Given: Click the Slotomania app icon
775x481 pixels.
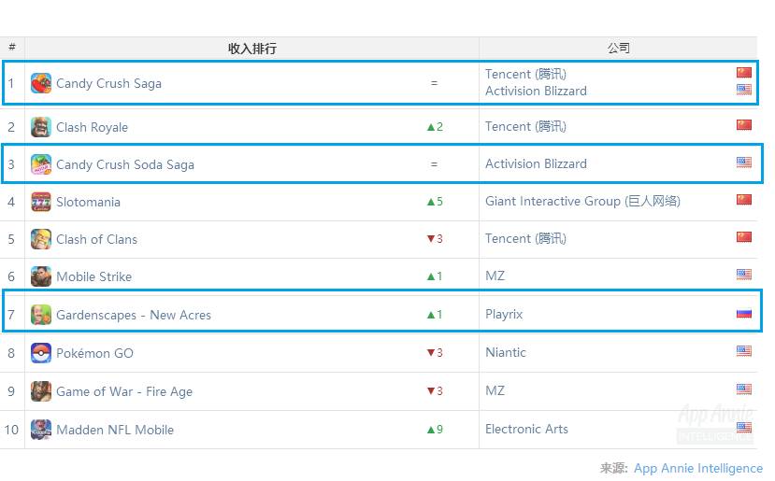Looking at the screenshot, I should [x=41, y=202].
